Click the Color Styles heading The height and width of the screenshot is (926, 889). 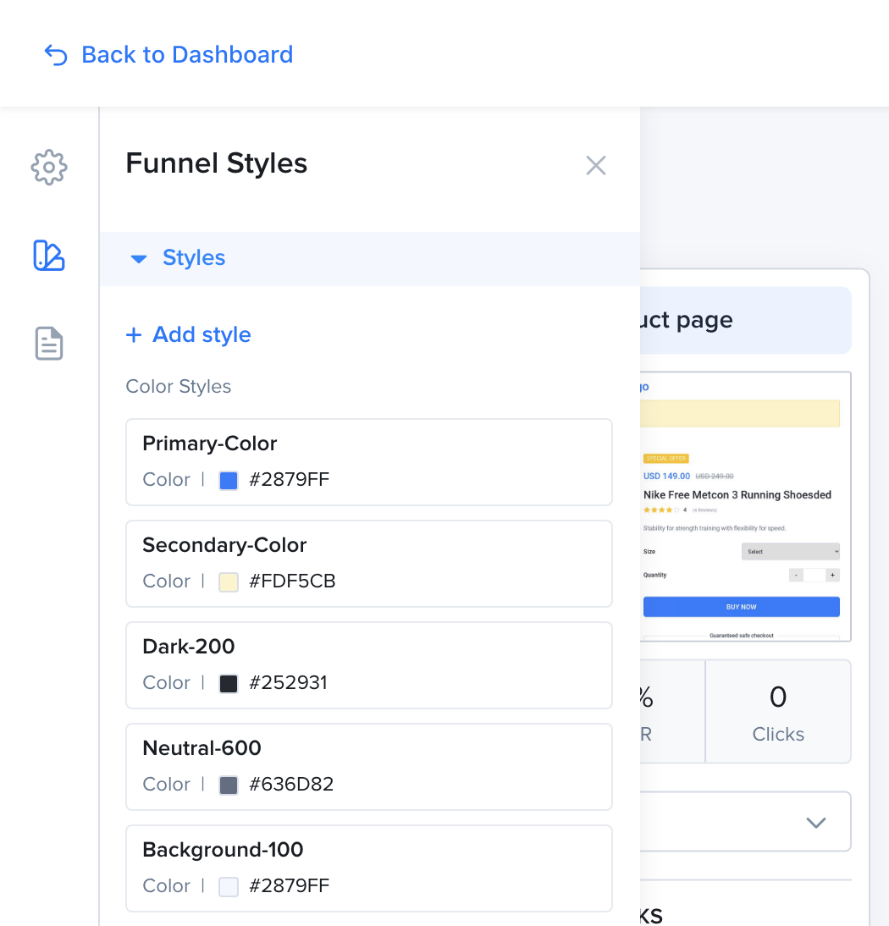coord(179,386)
